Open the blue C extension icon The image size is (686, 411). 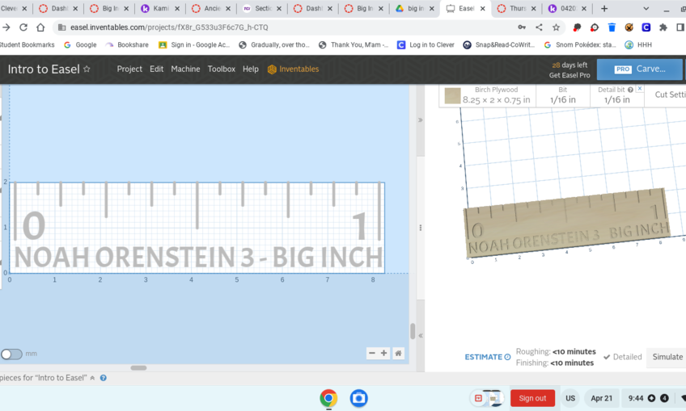(x=646, y=27)
